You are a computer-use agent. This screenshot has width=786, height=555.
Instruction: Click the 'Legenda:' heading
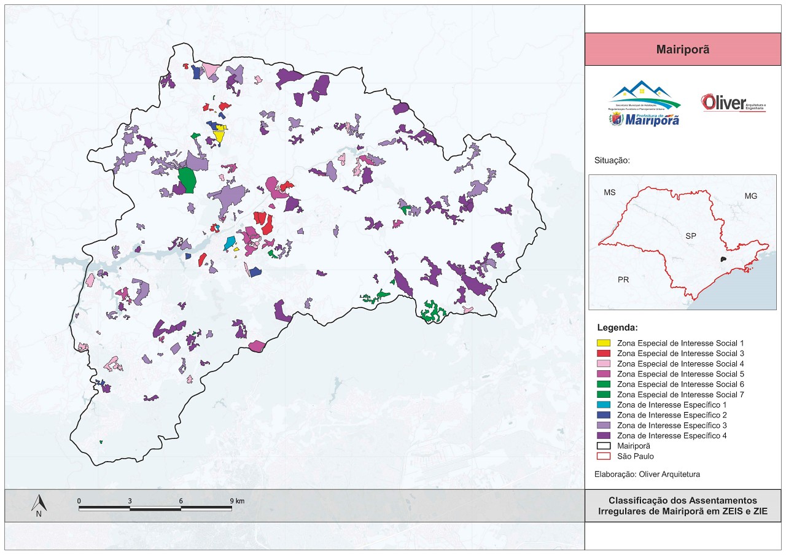[x=617, y=327]
